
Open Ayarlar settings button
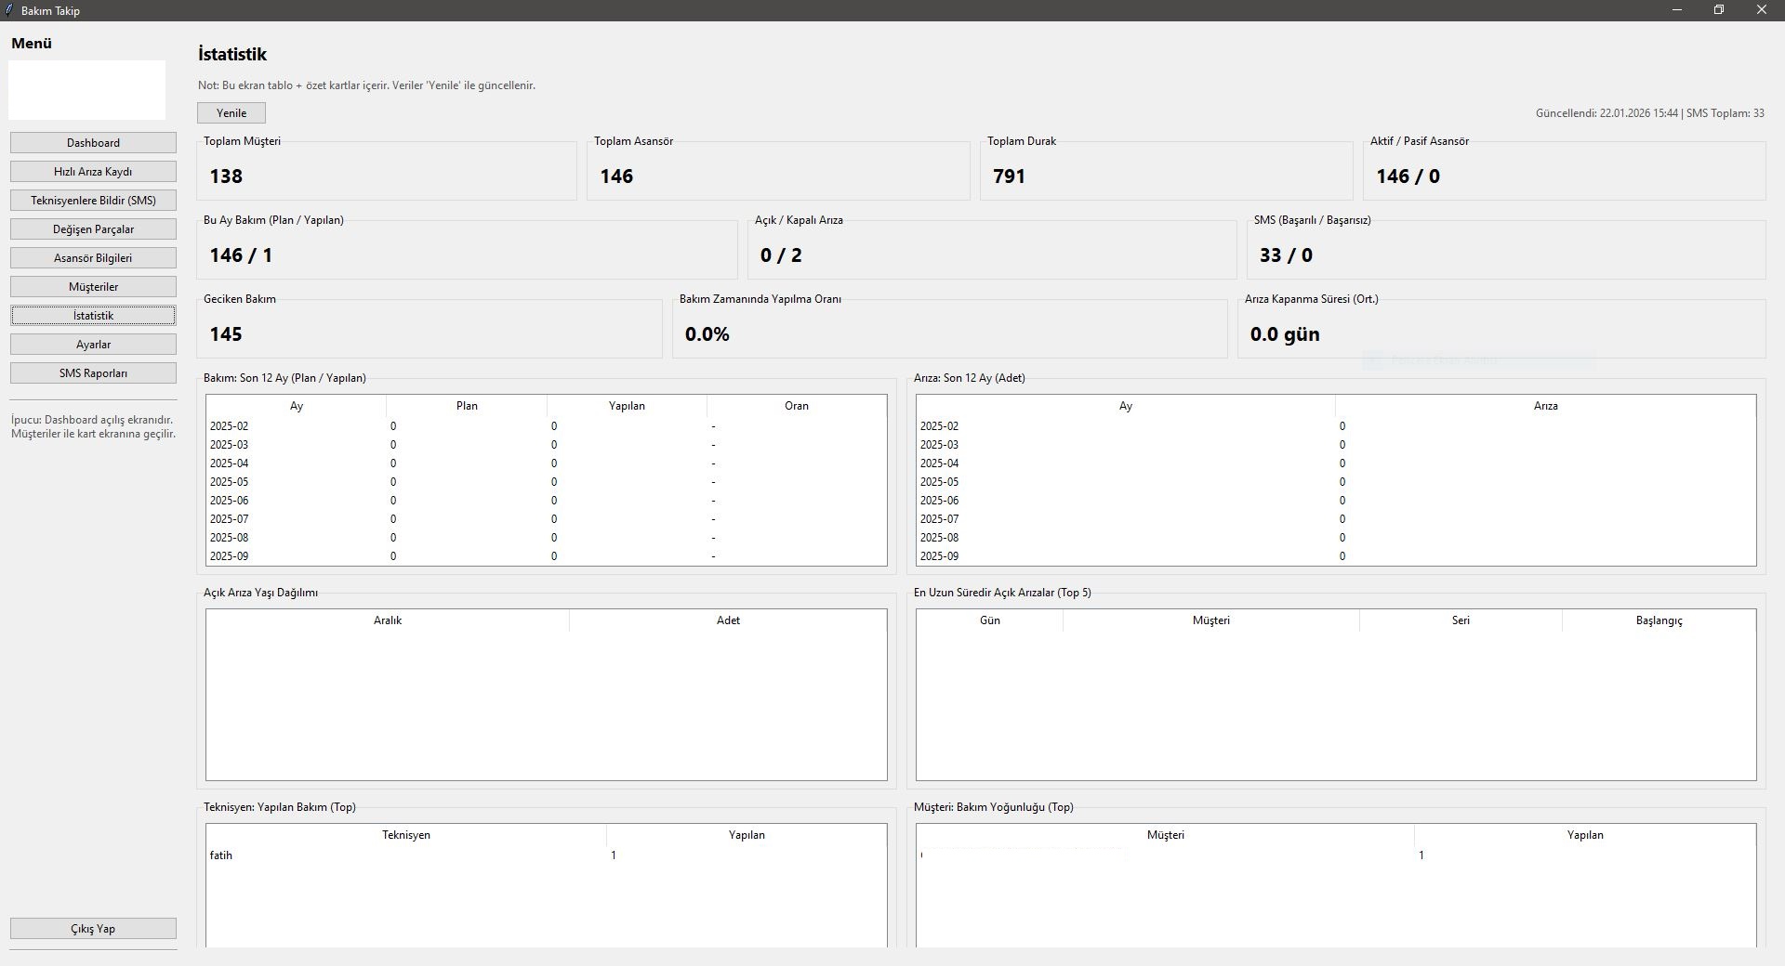coord(93,345)
